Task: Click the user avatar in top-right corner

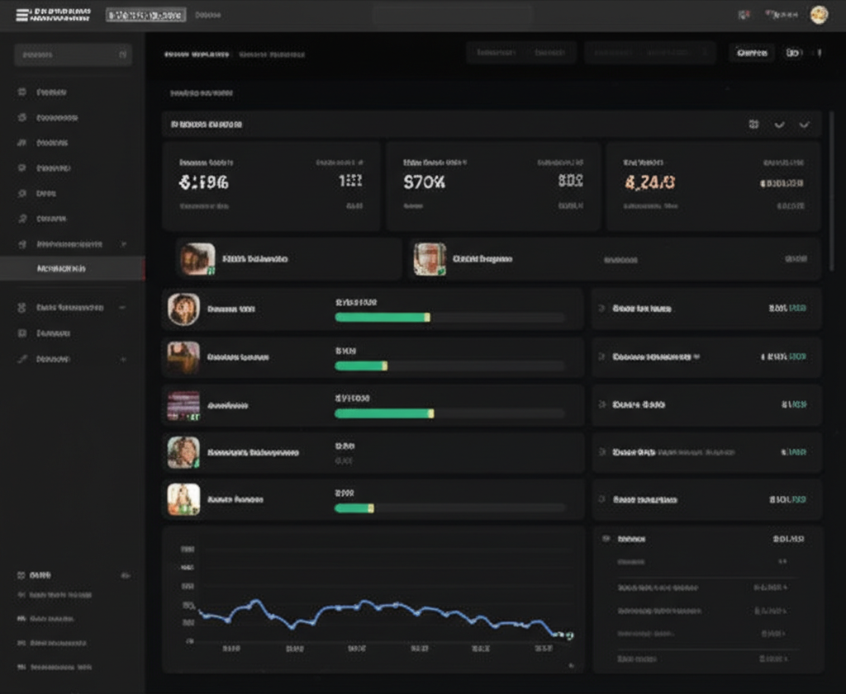Action: coord(818,15)
